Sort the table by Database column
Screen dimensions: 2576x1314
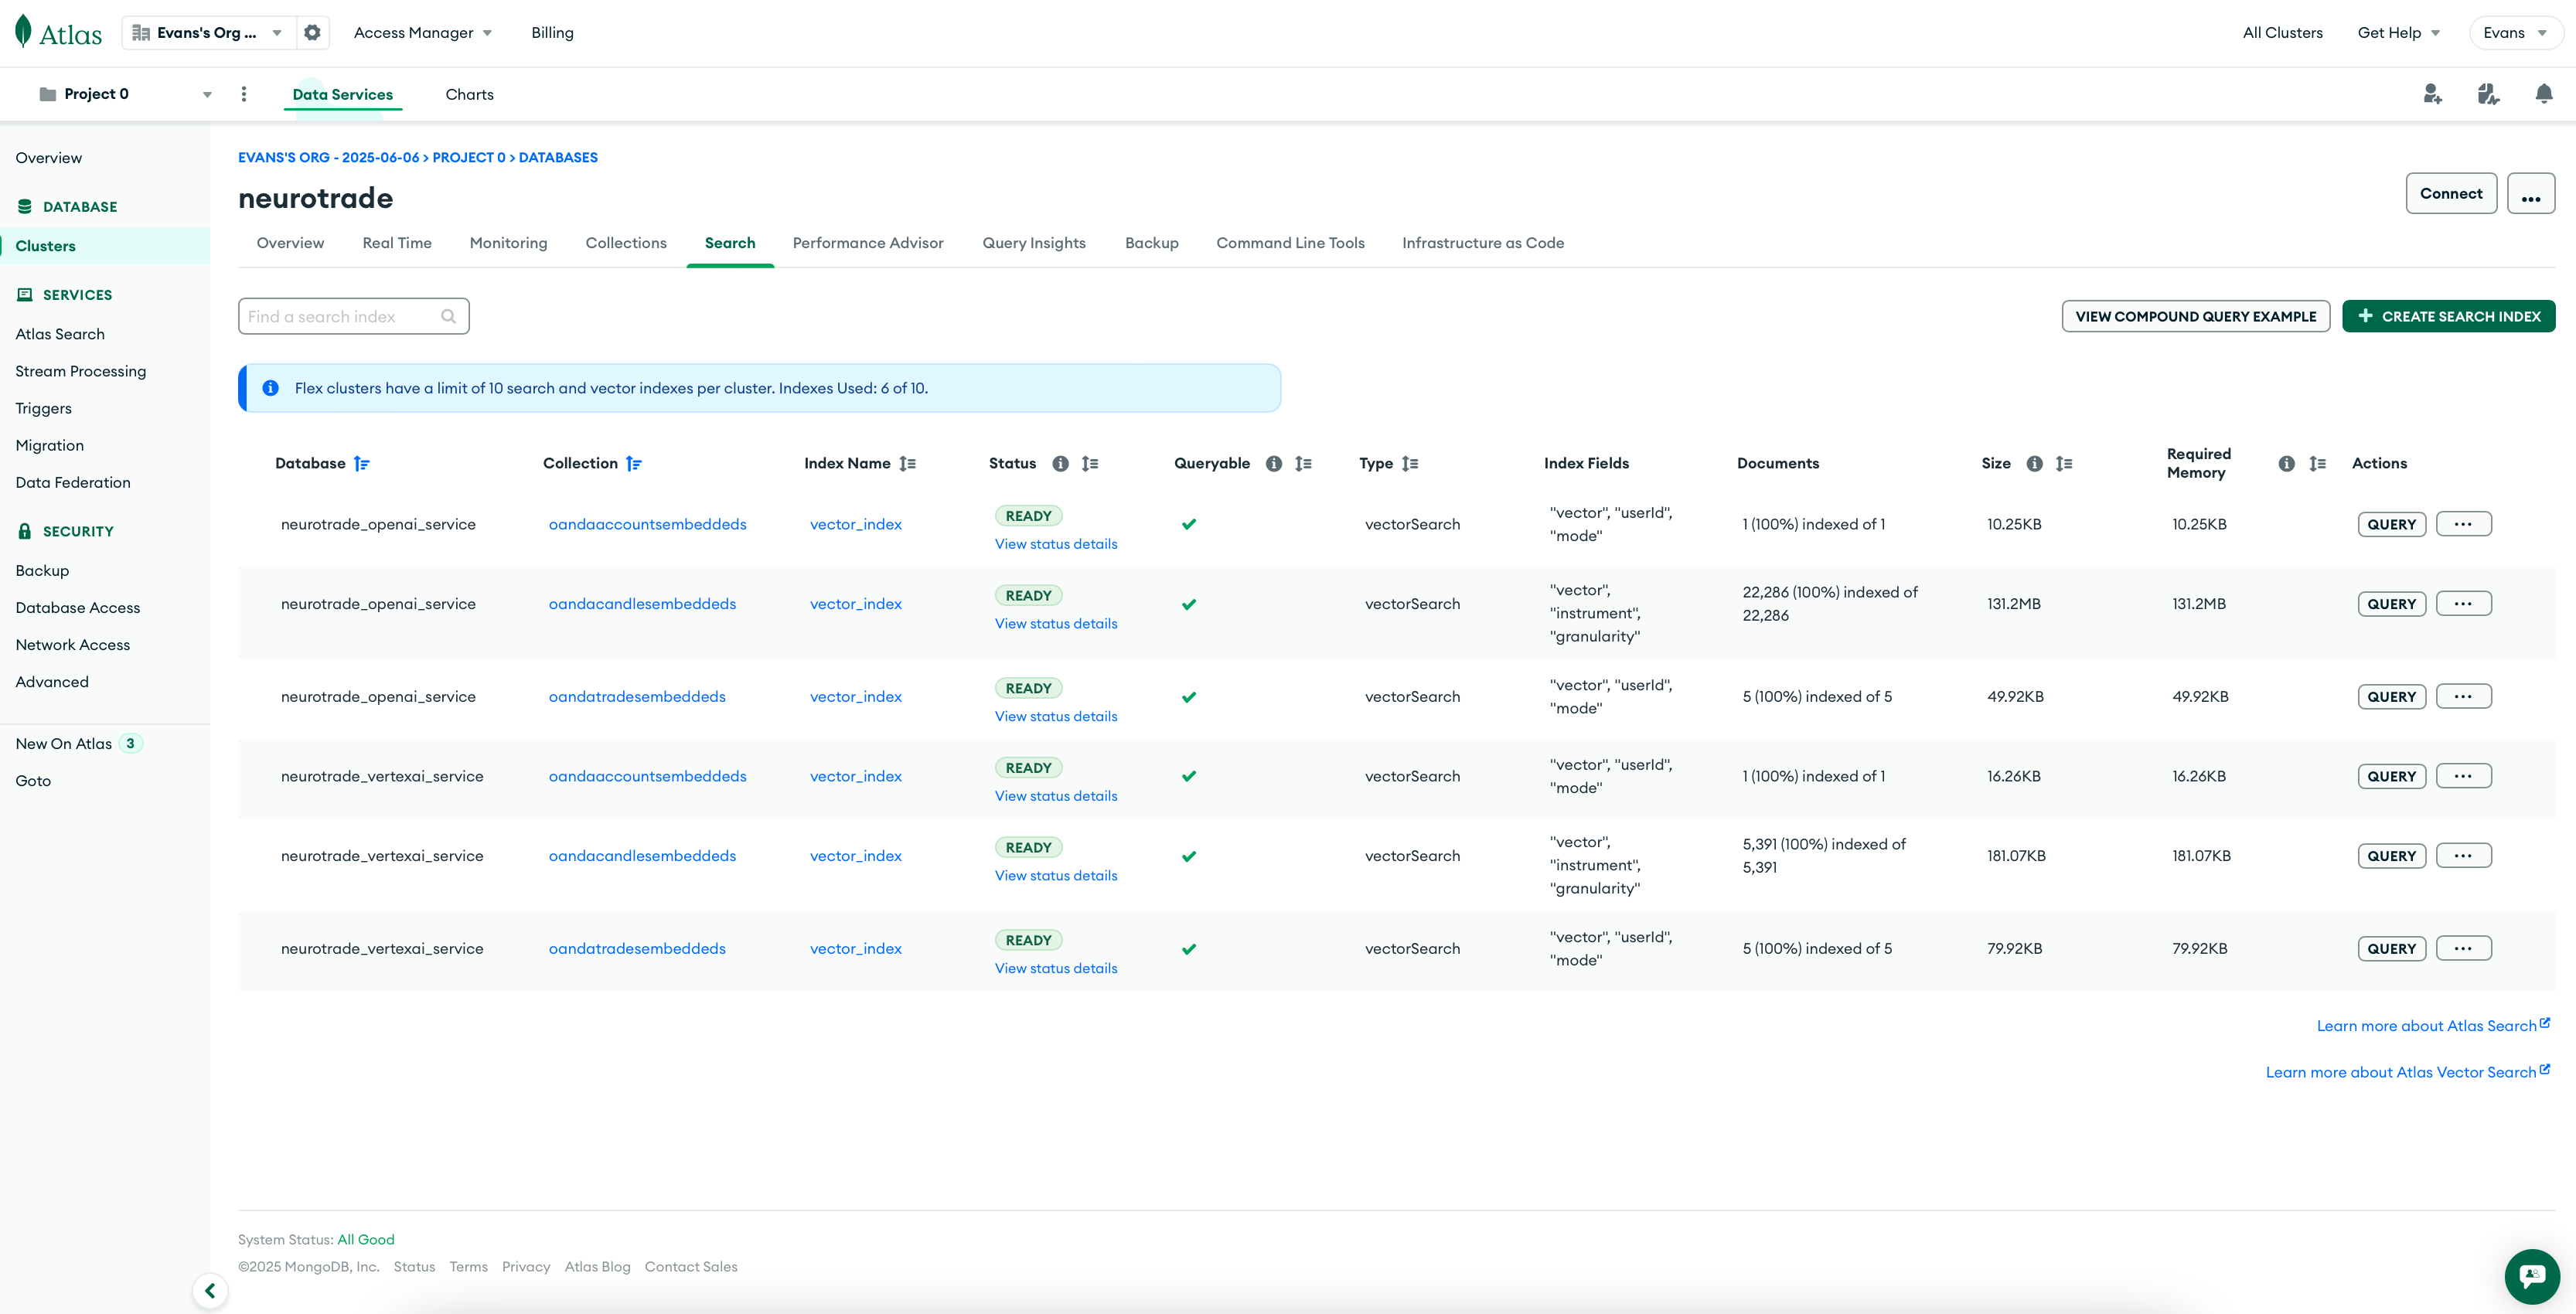[362, 464]
